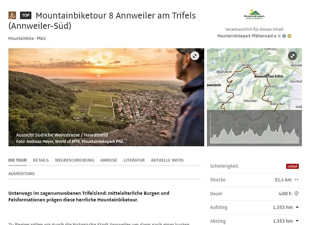Click the elevation profile chart
Image resolution: width=315 pixels, height=225 pixels.
(254, 128)
